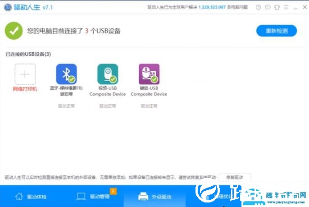Click the 已连接的USB设备(3) heading
Viewport: 309px width, 207px height.
(28, 54)
